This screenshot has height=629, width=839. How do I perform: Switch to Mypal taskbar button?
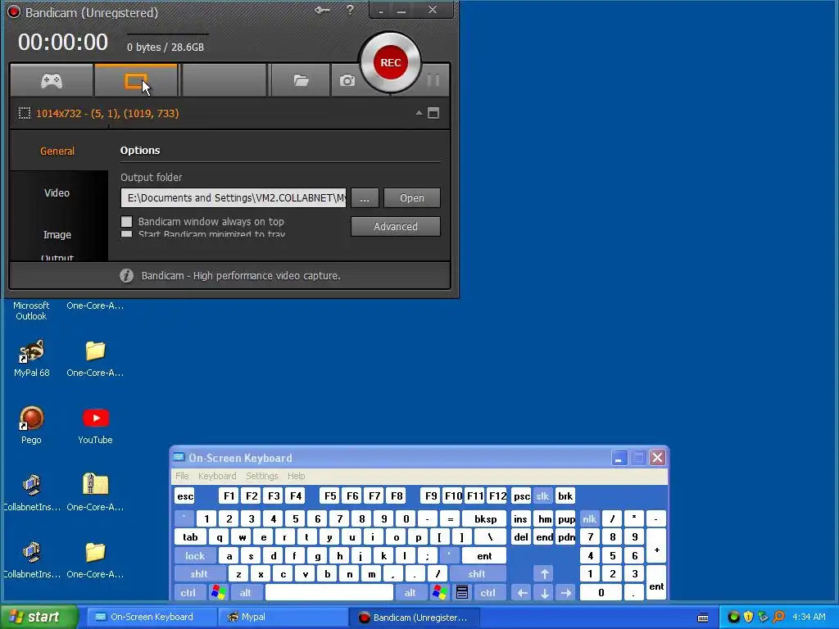coord(283,618)
